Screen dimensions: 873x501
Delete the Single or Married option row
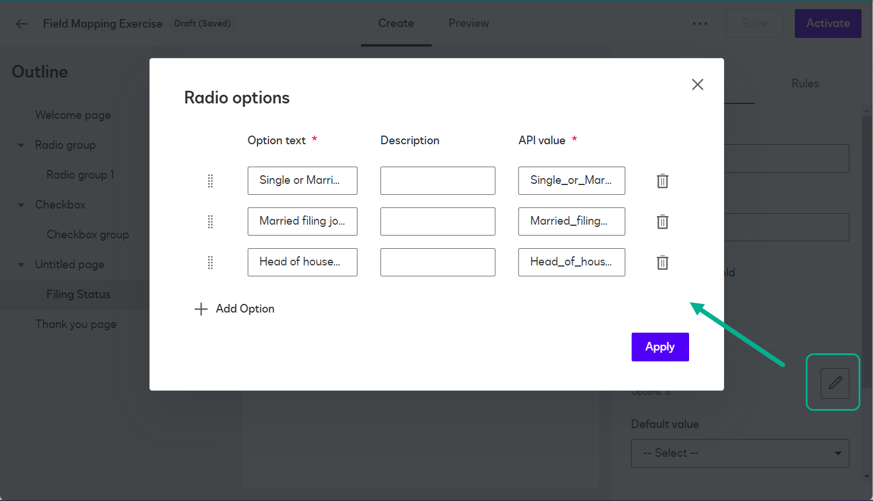click(662, 180)
